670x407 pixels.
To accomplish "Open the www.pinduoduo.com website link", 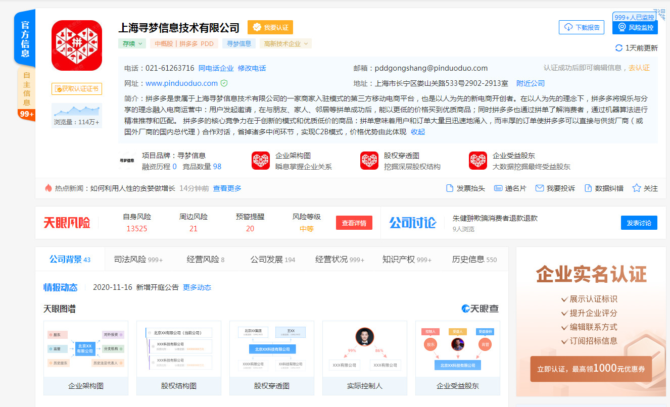I will coord(181,83).
